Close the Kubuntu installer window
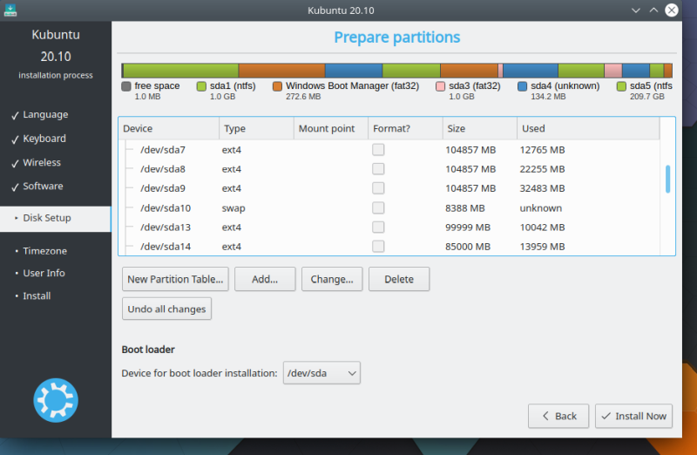 point(671,10)
